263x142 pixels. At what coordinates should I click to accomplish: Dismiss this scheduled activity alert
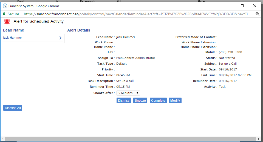[124, 101]
